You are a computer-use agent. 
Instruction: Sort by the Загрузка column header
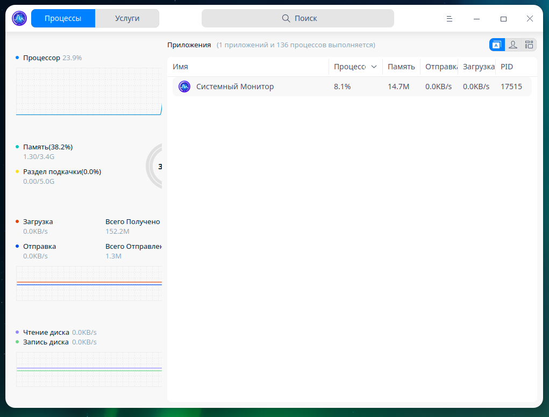tap(478, 67)
